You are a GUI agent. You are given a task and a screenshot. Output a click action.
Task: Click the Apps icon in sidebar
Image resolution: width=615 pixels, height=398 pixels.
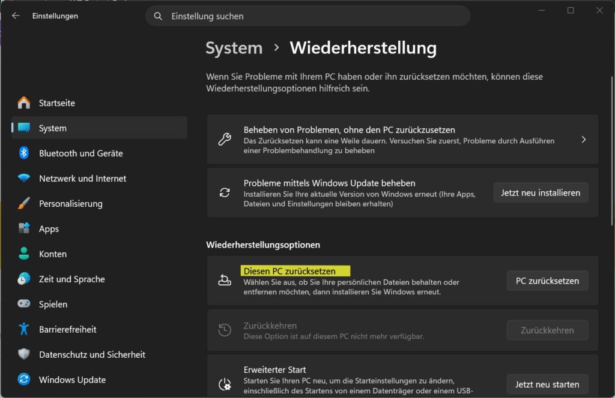point(24,228)
